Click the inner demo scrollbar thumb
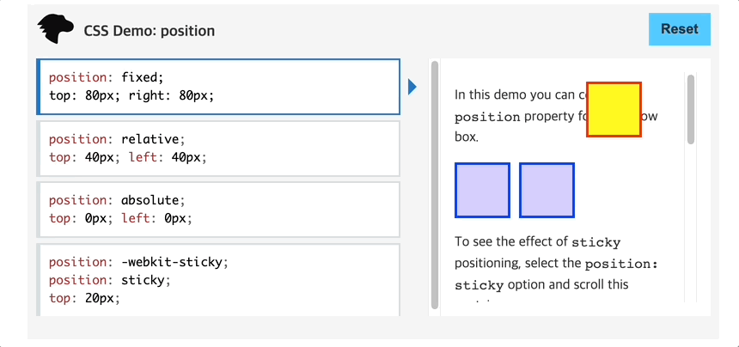This screenshot has height=347, width=739. pyautogui.click(x=691, y=109)
